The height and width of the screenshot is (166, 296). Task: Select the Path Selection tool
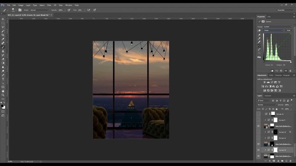3,83
